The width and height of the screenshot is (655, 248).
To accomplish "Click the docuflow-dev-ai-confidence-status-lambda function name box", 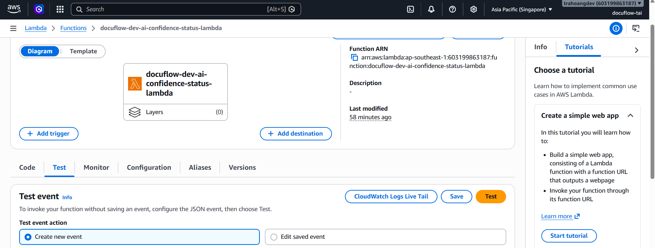I will (x=176, y=84).
